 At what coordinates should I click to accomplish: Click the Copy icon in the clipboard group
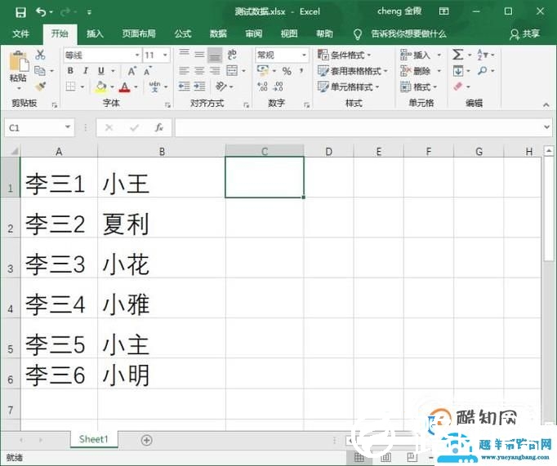(x=40, y=71)
